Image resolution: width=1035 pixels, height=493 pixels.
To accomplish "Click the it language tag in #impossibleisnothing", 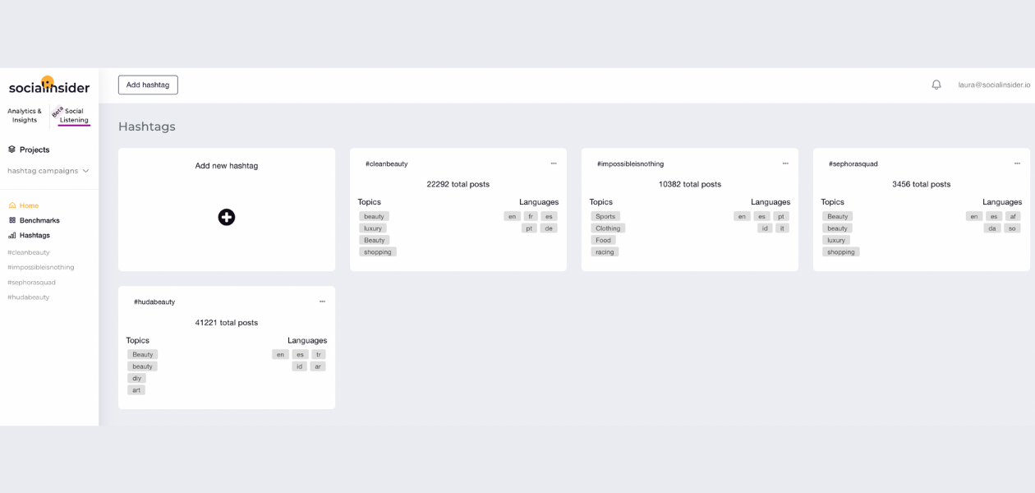I will [x=782, y=228].
